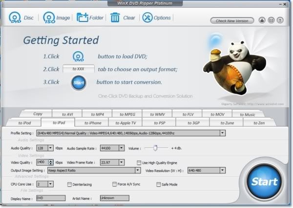
Task: Switch to the 'to WMV' tab
Action: pyautogui.click(x=157, y=114)
